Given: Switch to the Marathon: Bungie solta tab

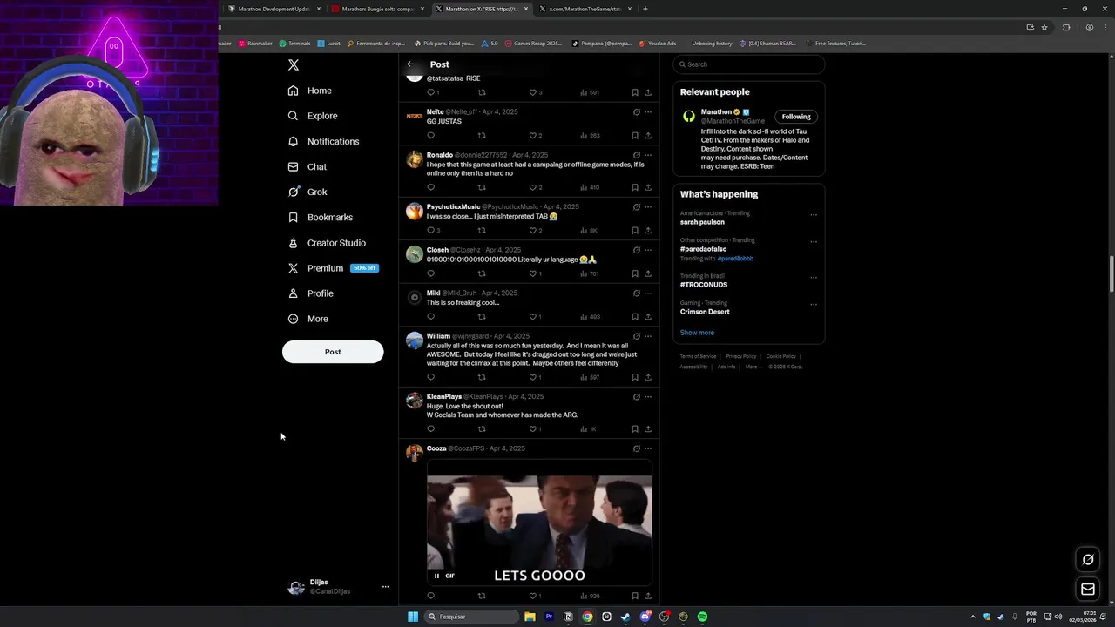Looking at the screenshot, I should point(377,9).
